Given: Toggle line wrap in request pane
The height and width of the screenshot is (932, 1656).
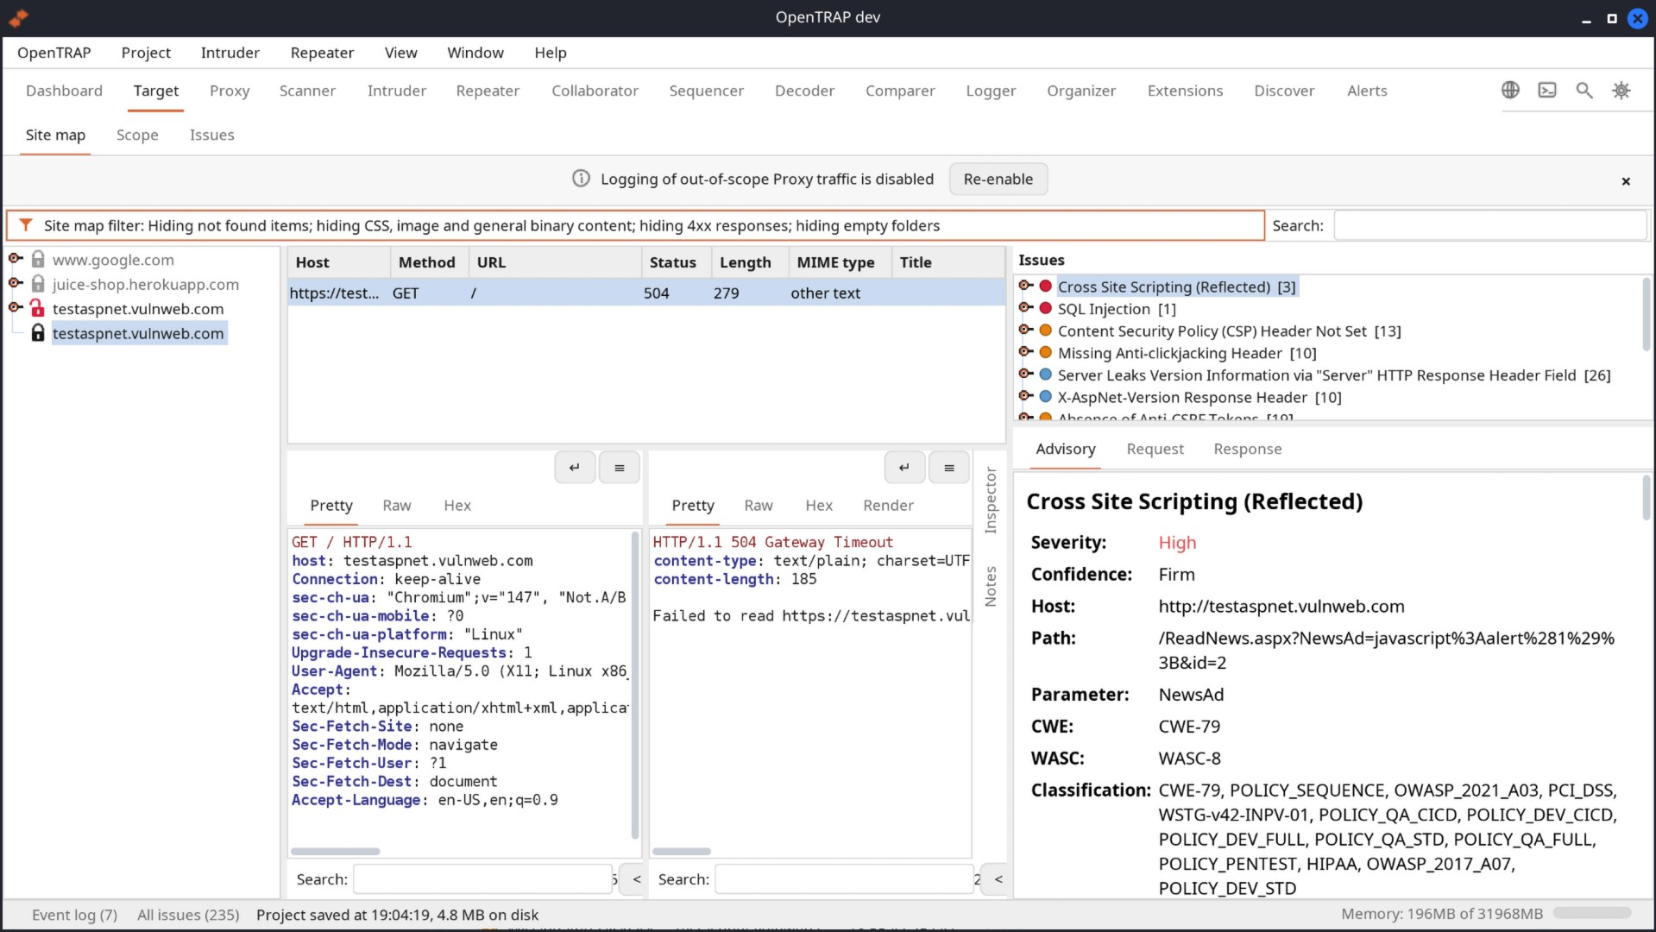Looking at the screenshot, I should coord(575,468).
